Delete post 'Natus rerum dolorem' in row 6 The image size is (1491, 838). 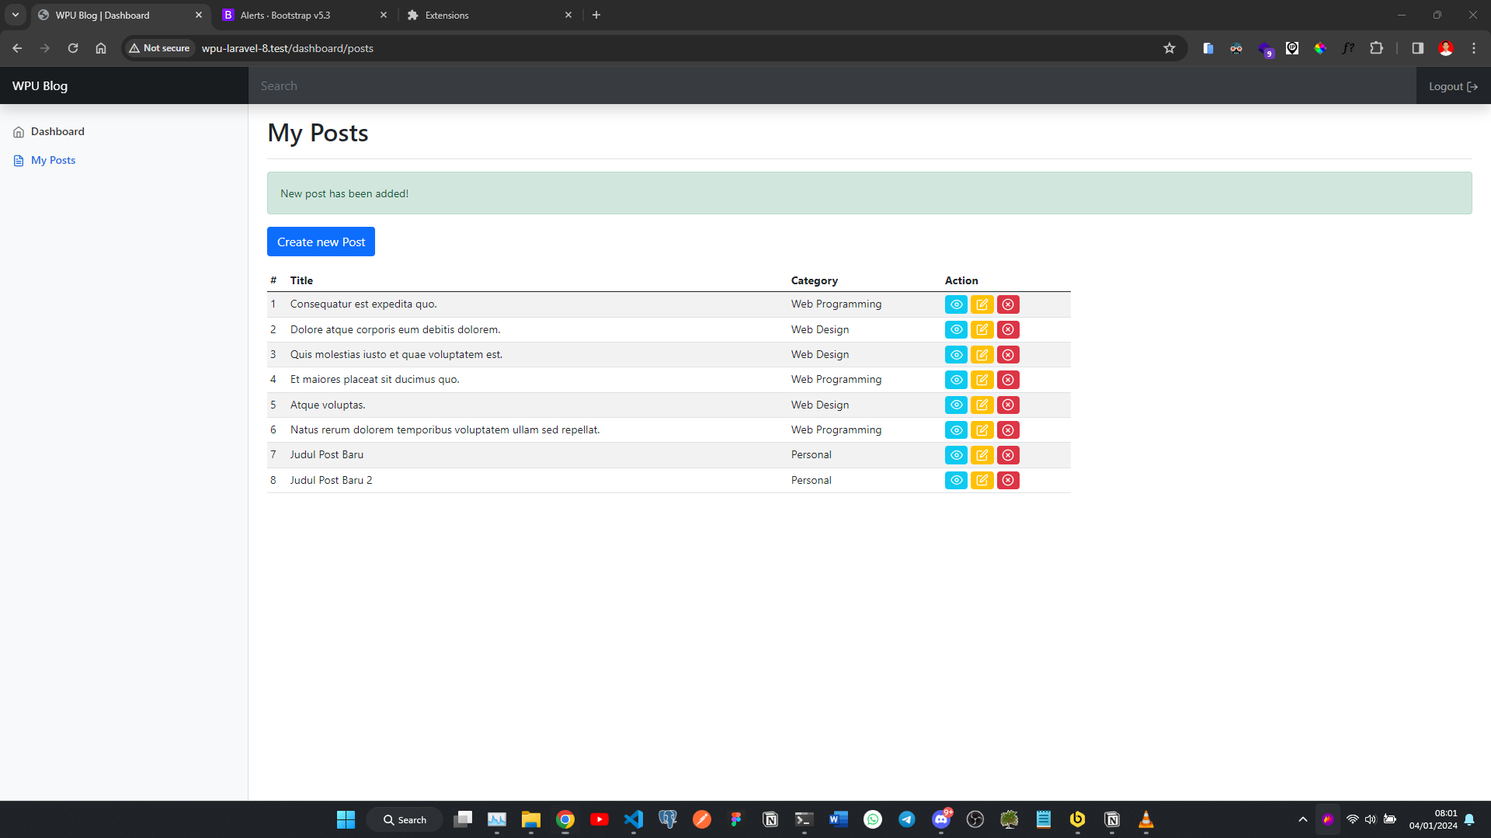click(1007, 430)
